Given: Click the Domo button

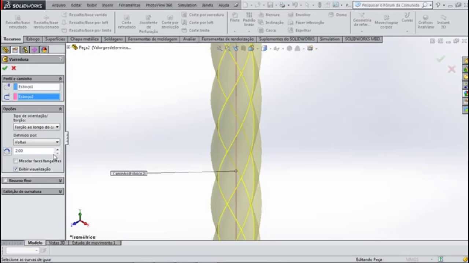Looking at the screenshot, I should (x=338, y=15).
